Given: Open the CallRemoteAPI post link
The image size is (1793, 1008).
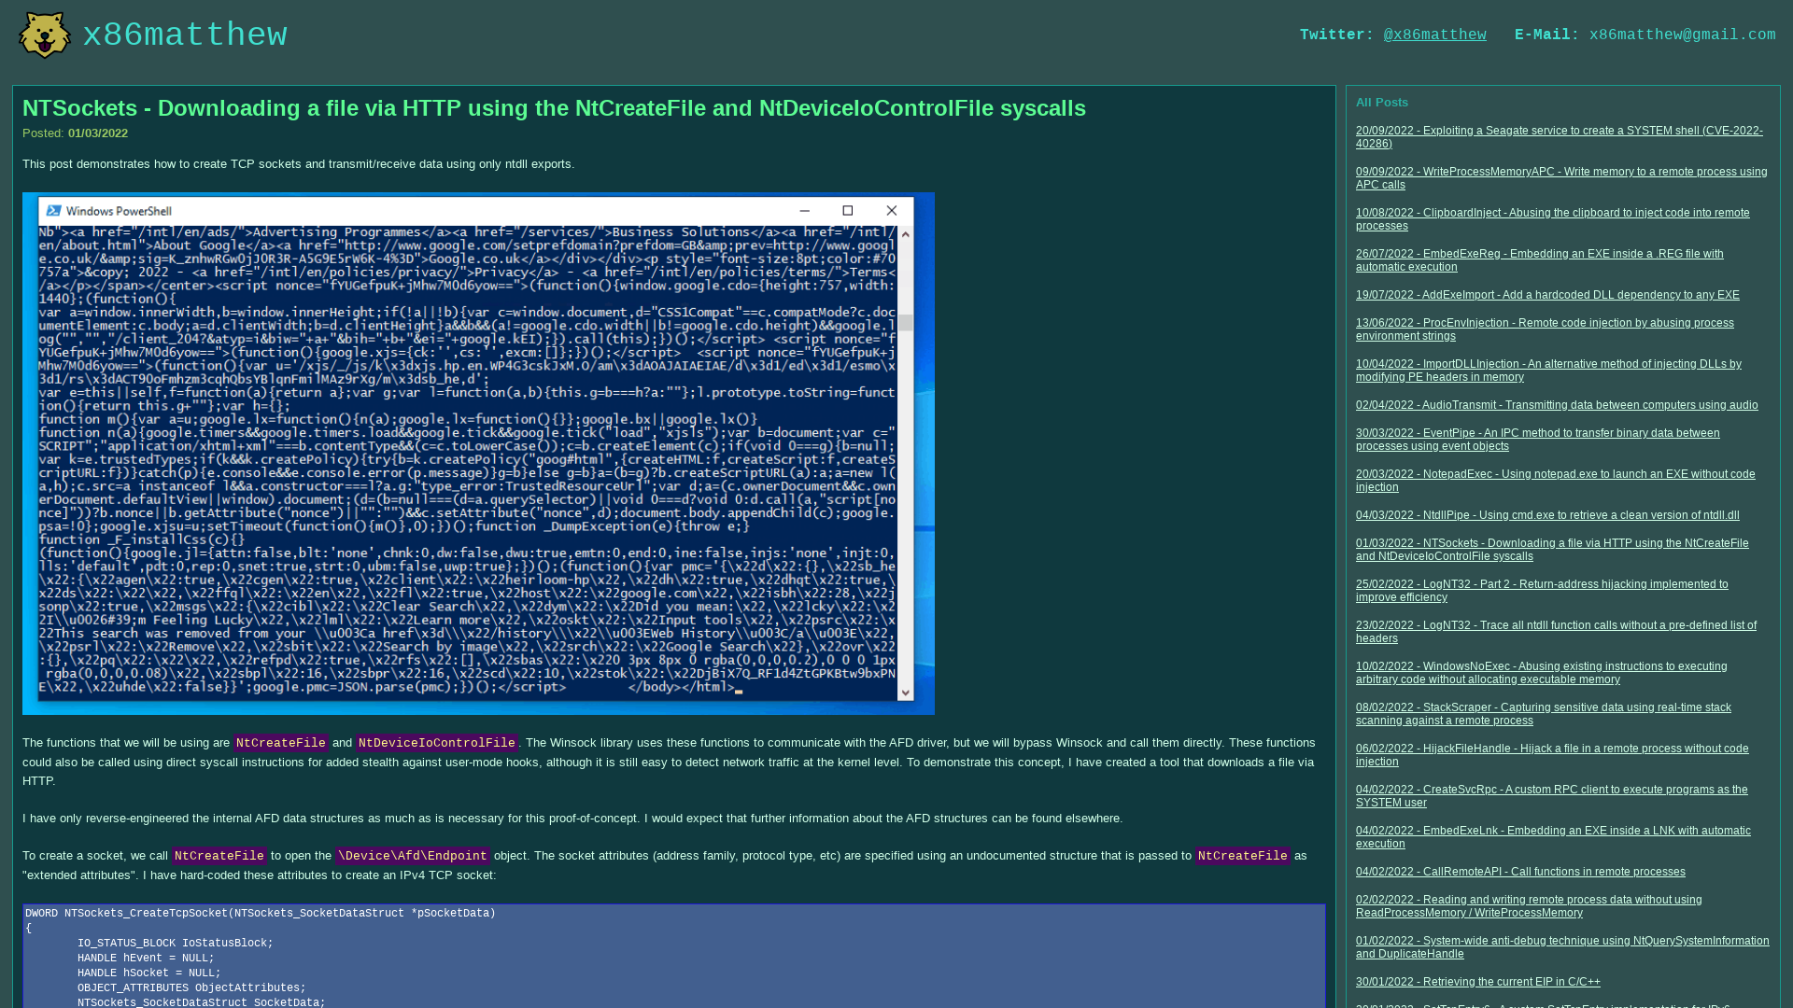Looking at the screenshot, I should 1520,872.
